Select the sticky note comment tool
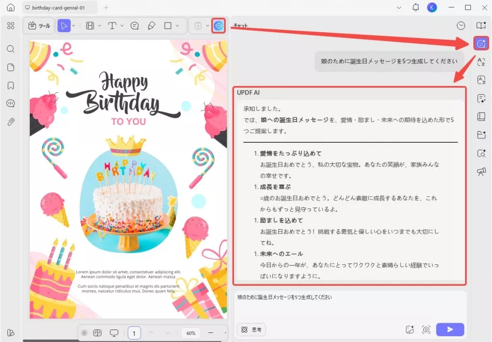Screen dimensions: 492x342 135,26
